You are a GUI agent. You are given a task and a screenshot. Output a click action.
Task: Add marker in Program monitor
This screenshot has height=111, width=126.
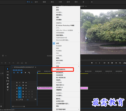[92, 63]
